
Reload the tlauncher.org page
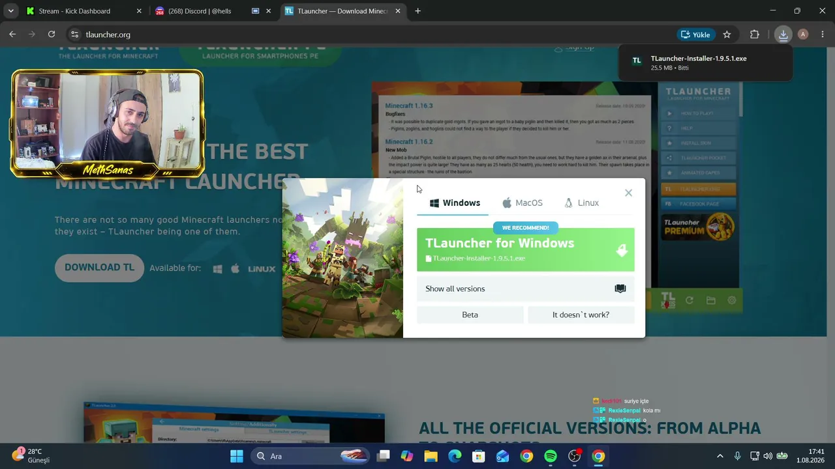pos(52,35)
